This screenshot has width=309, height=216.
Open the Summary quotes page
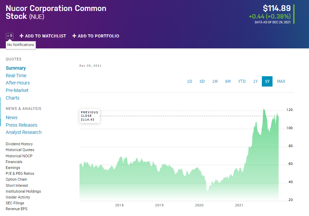[x=16, y=68]
